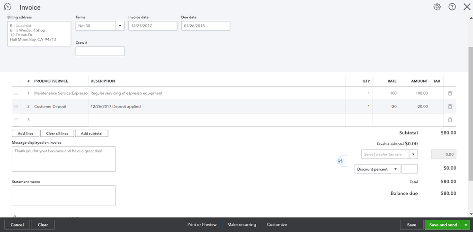
Task: Open the Customize option
Action: click(x=277, y=224)
